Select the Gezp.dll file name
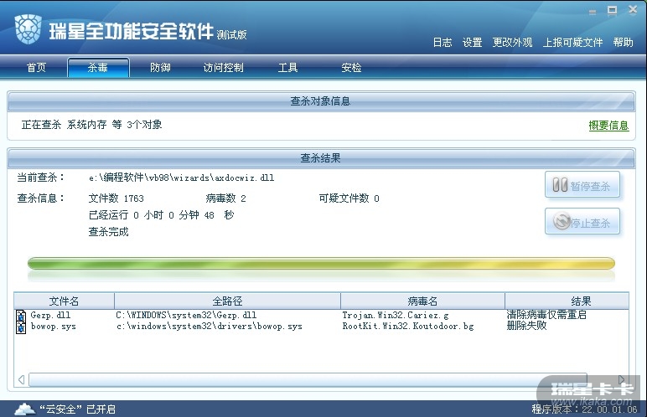 pos(50,316)
